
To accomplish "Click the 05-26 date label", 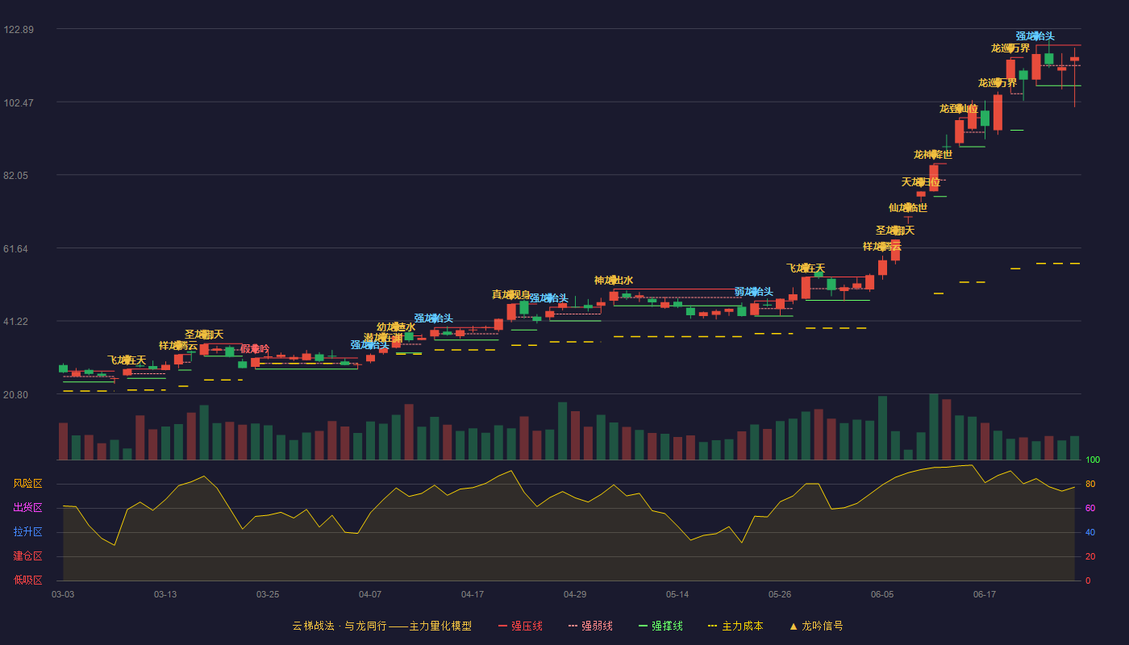I will tap(780, 594).
